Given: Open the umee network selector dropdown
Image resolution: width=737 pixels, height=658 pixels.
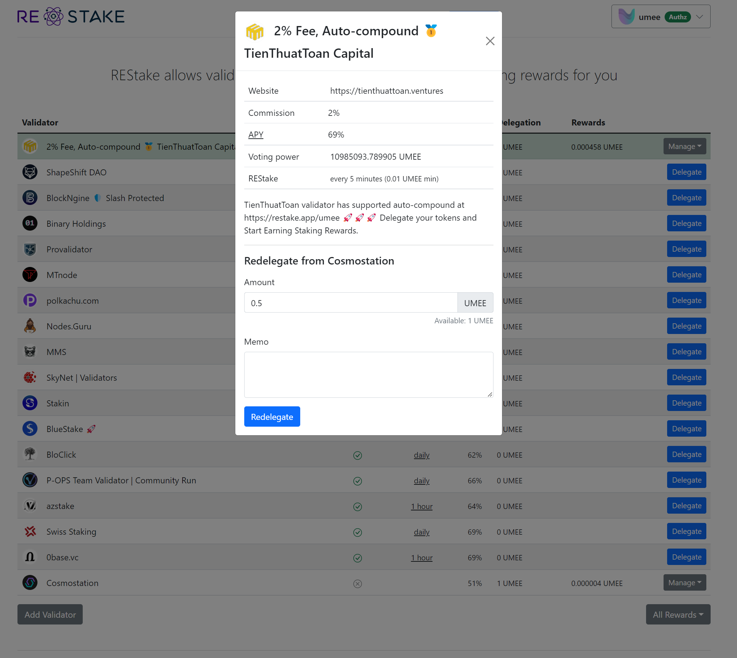Looking at the screenshot, I should (x=660, y=17).
